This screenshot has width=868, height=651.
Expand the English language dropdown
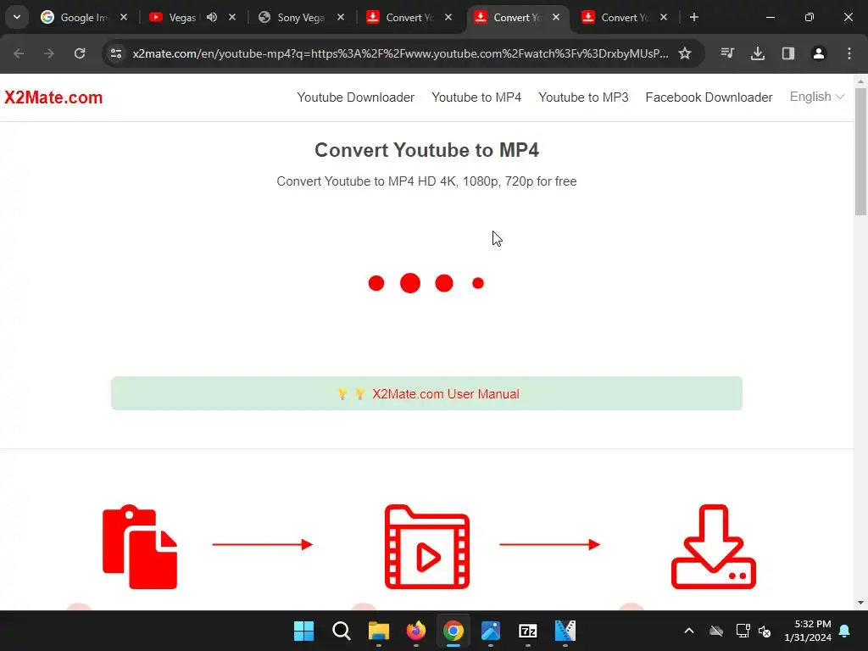(x=816, y=97)
